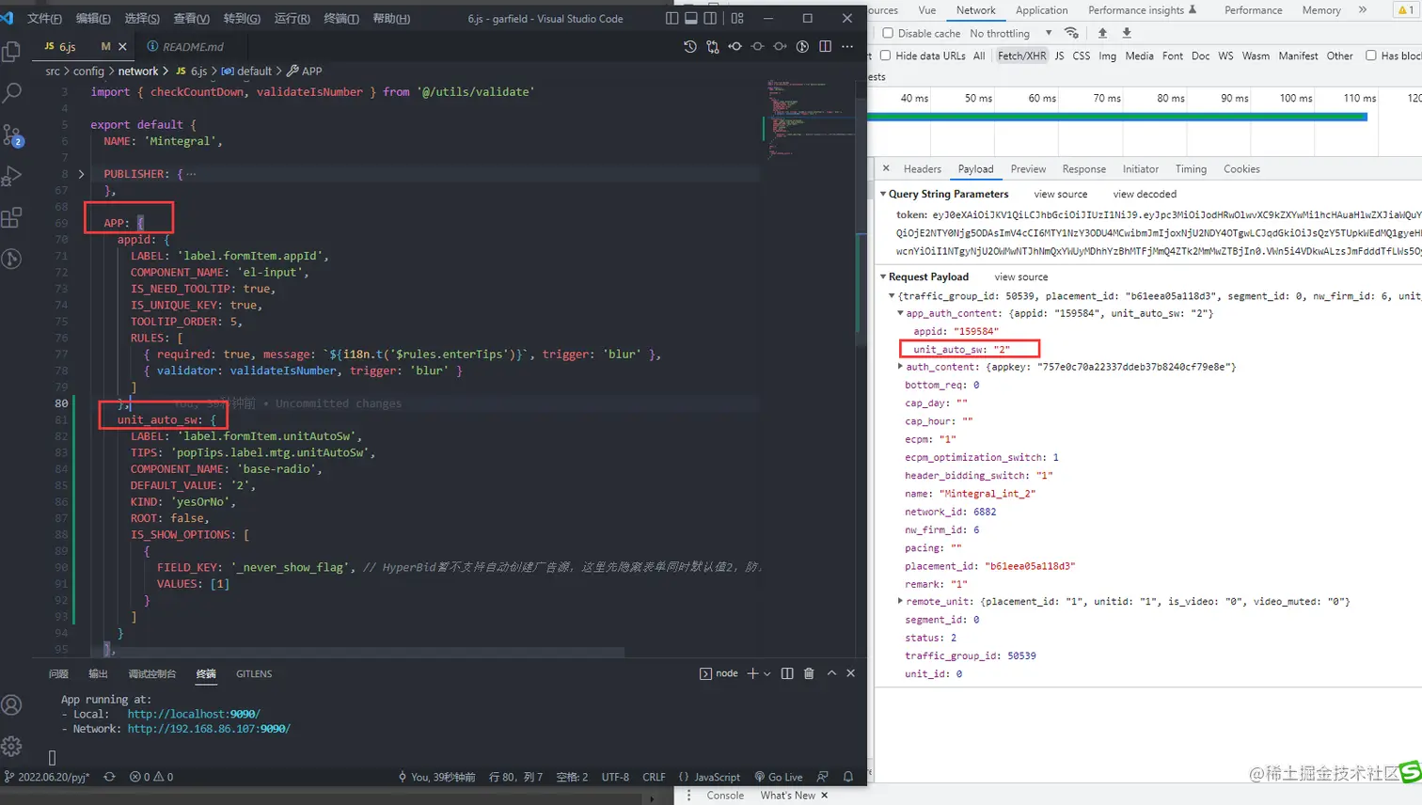Select the All request type filter
Viewport: 1422px width, 805px height.
point(979,55)
